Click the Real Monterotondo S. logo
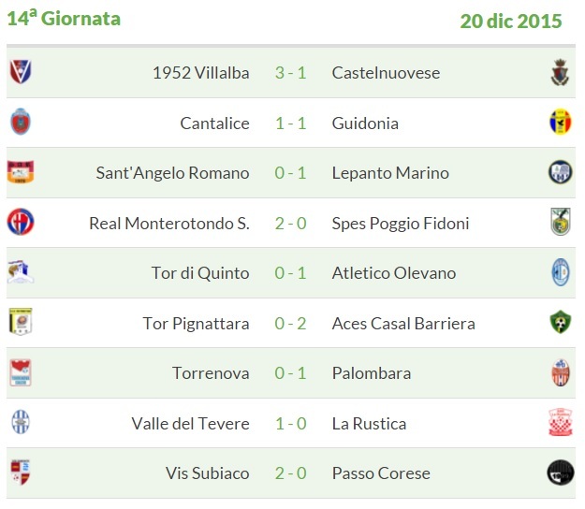 [x=20, y=223]
